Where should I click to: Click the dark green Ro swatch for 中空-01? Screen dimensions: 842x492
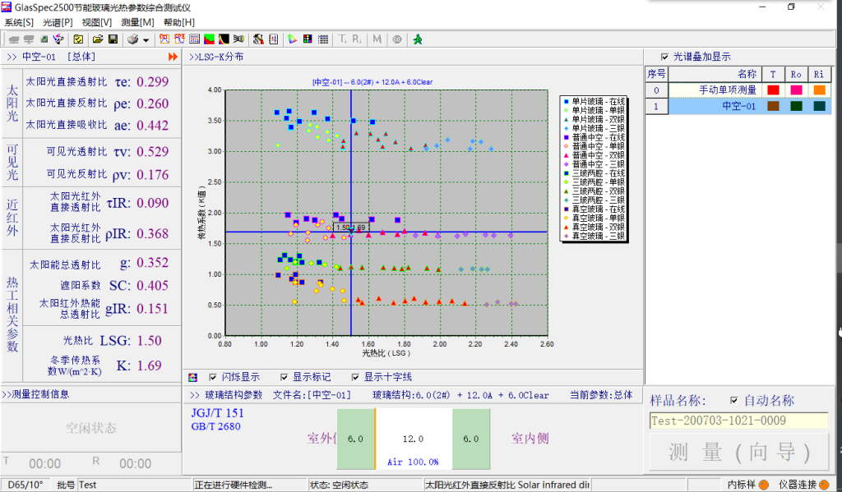[x=796, y=106]
